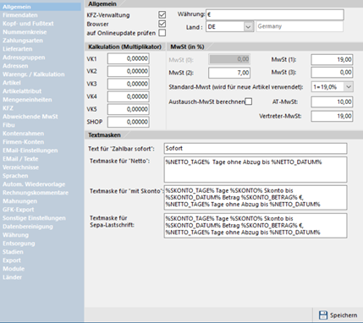Go to Nummernkreise settings

click(x=25, y=32)
